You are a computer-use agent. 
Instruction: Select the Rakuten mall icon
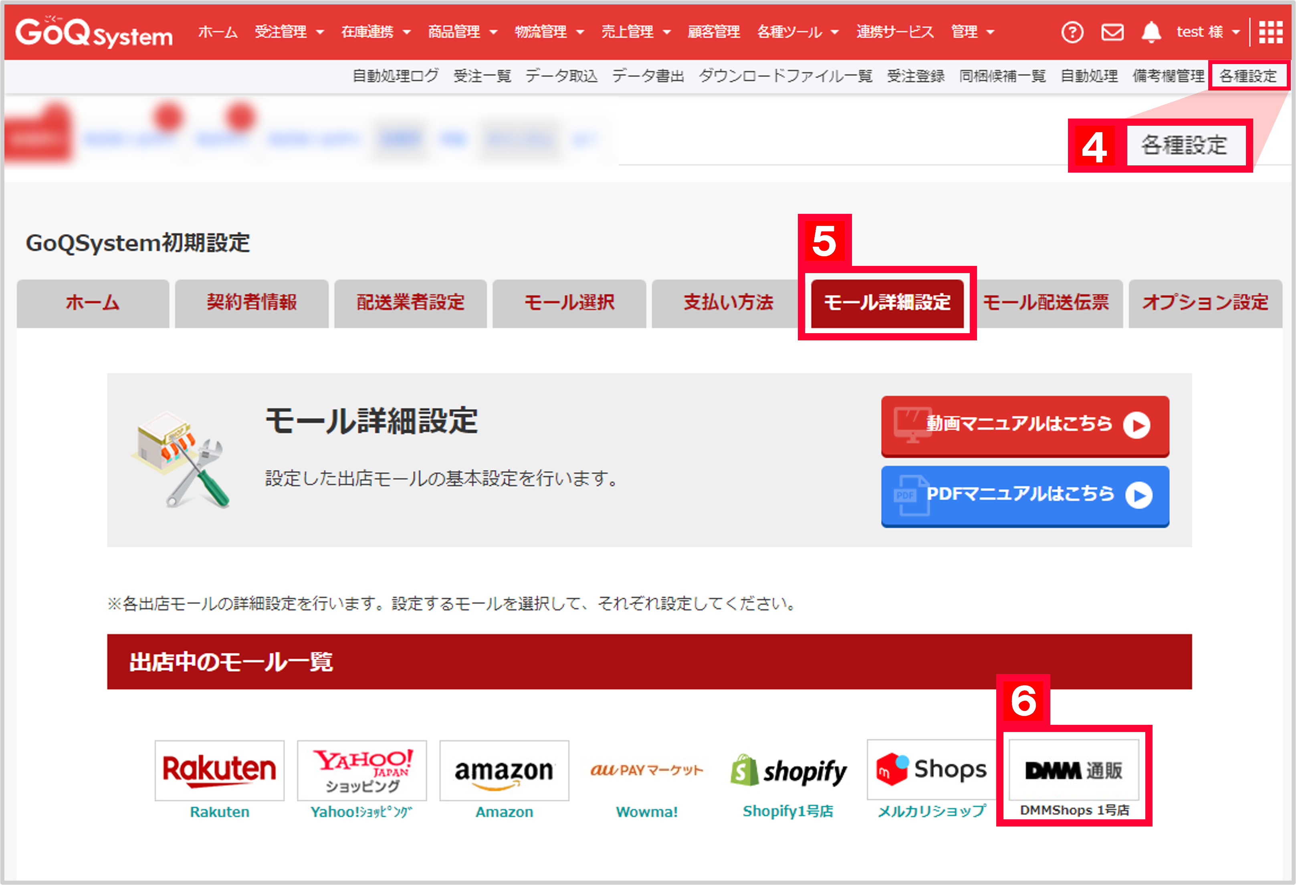(219, 771)
